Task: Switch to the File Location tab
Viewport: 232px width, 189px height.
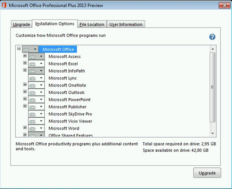Action: pyautogui.click(x=92, y=24)
